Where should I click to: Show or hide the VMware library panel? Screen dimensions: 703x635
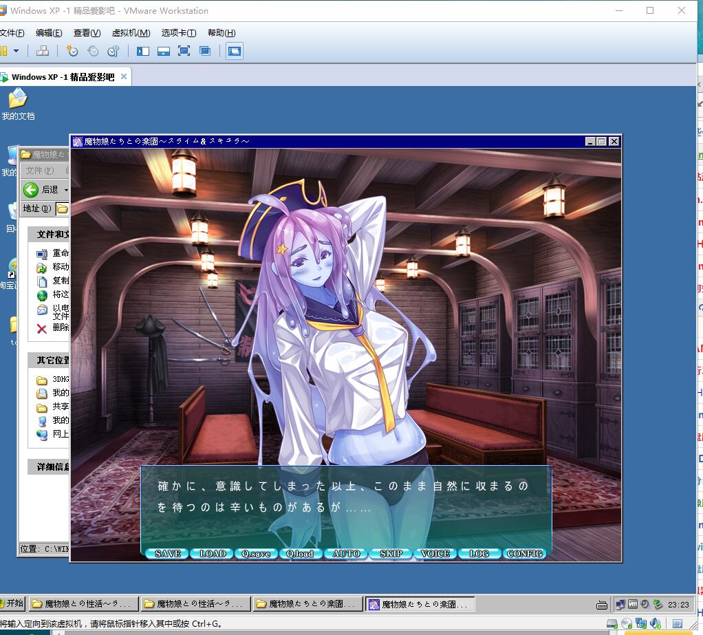(x=143, y=51)
